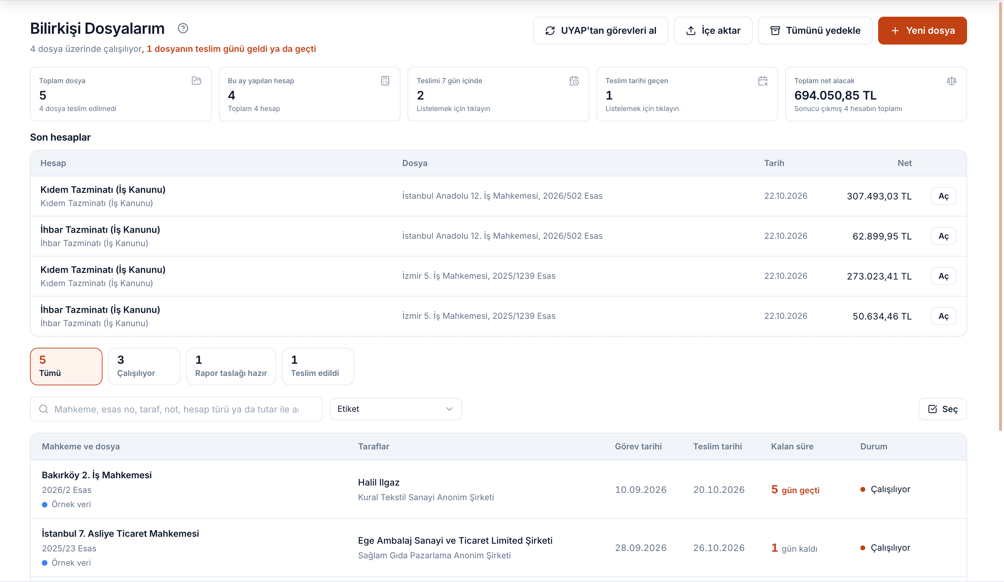
Task: Click Çalışılıyor status of Halil Ilgaz row
Action: tap(885, 489)
